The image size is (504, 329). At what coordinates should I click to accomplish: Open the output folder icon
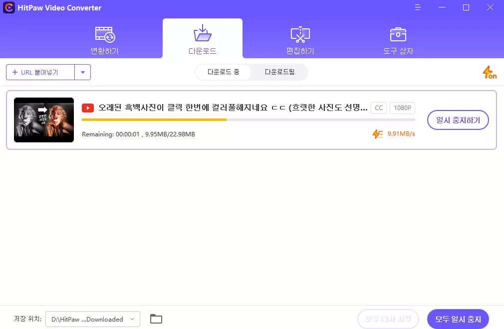pyautogui.click(x=156, y=319)
